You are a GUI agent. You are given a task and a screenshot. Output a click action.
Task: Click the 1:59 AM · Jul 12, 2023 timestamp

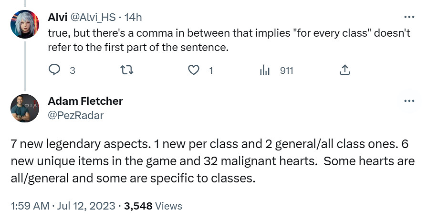pyautogui.click(x=62, y=206)
